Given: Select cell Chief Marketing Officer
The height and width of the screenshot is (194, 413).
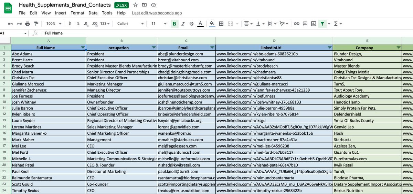Looking at the screenshot, I should (121, 133).
